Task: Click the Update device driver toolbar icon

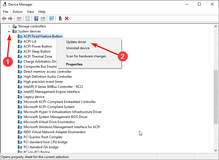Action: [61, 18]
